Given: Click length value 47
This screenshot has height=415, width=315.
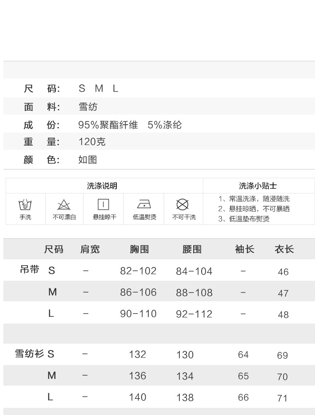Looking at the screenshot, I should pos(283,293).
